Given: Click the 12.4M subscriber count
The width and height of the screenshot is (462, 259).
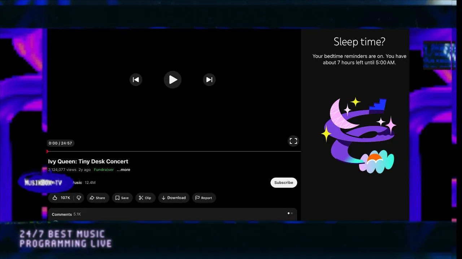Looking at the screenshot, I should point(90,183).
